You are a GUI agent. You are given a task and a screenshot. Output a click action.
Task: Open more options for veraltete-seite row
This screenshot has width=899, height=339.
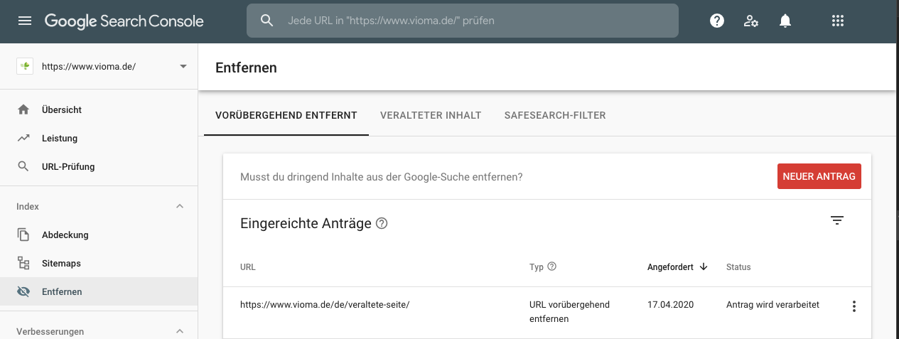coord(854,306)
